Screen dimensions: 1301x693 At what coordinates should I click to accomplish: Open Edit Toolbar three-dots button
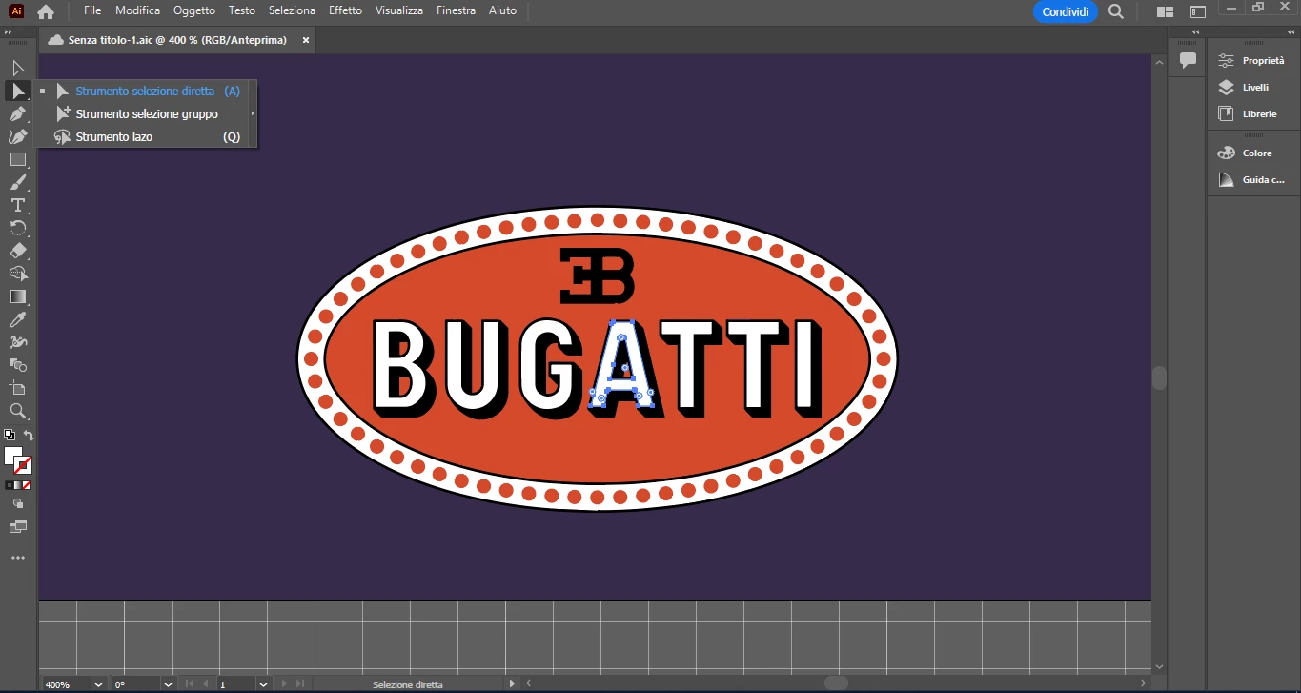click(18, 558)
